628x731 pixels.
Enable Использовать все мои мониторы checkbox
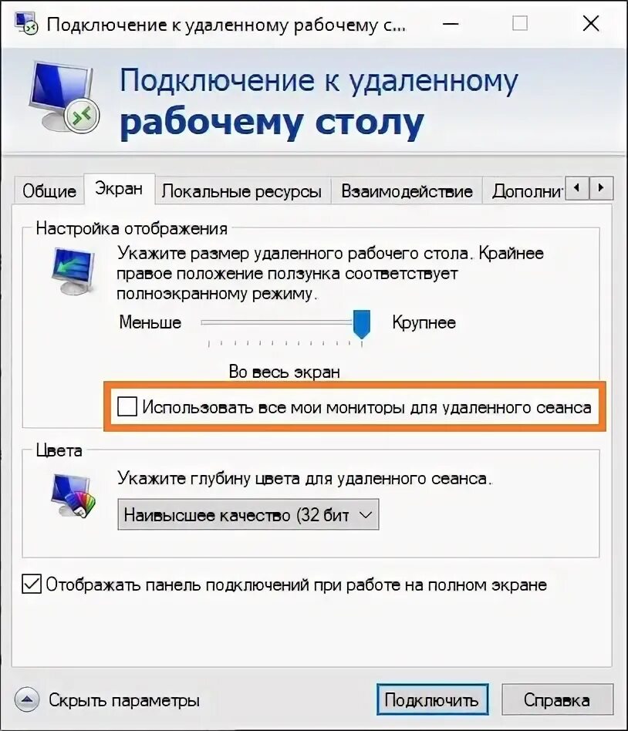(x=127, y=406)
